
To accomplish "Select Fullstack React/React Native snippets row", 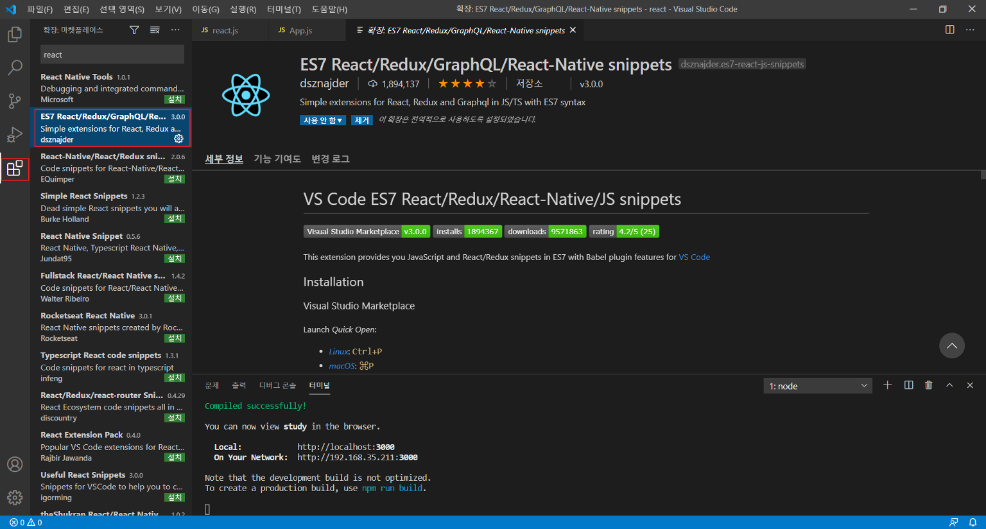I will 112,287.
